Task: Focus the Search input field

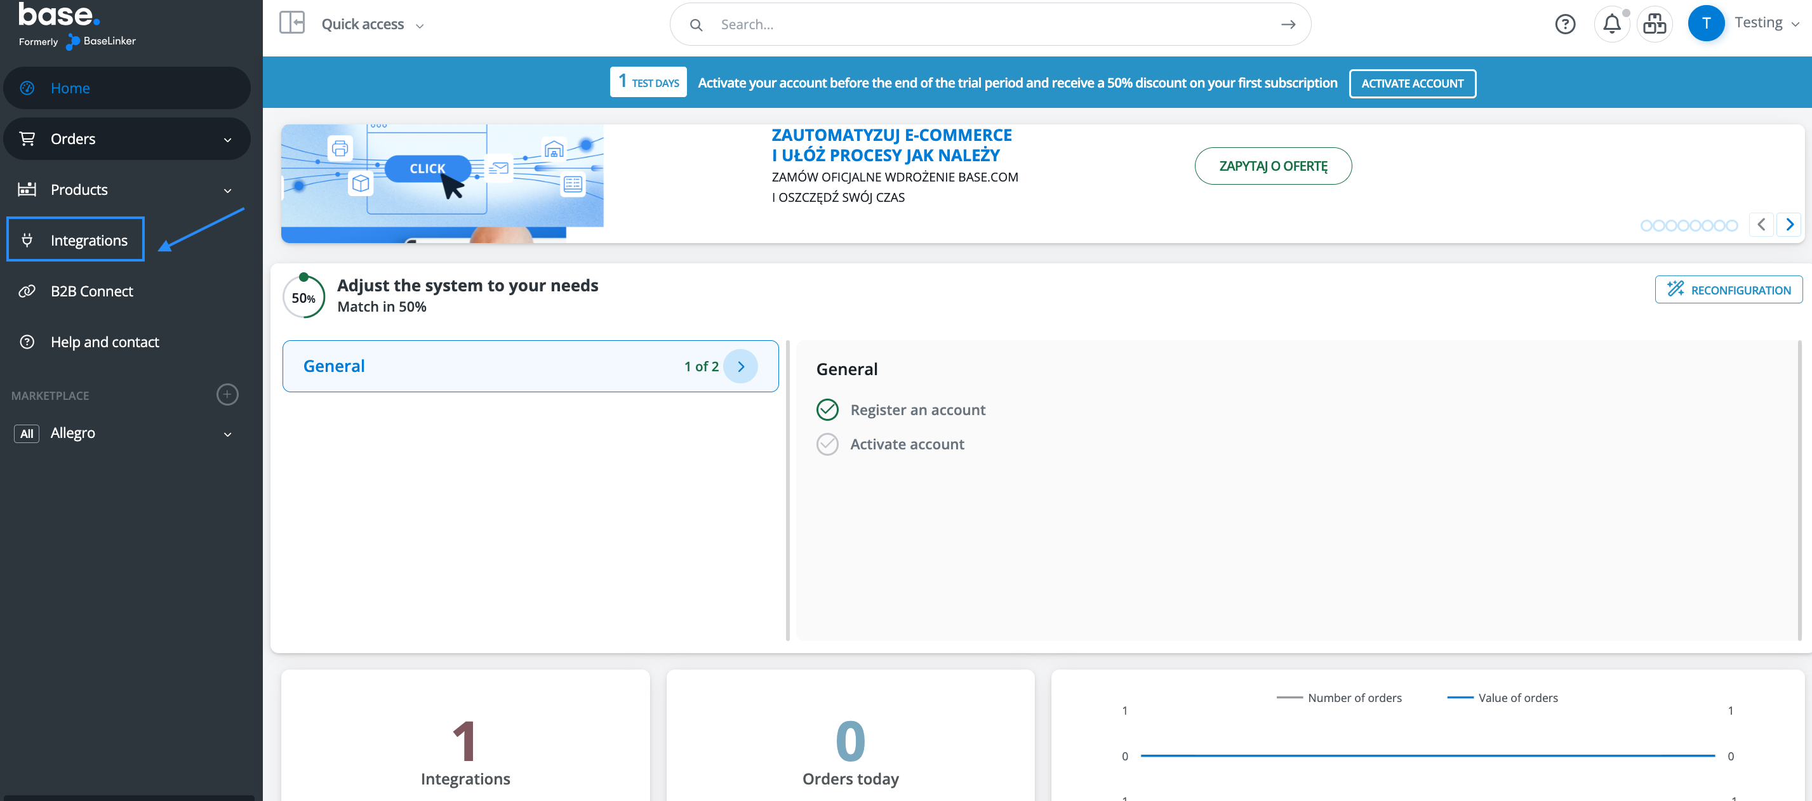Action: tap(985, 25)
